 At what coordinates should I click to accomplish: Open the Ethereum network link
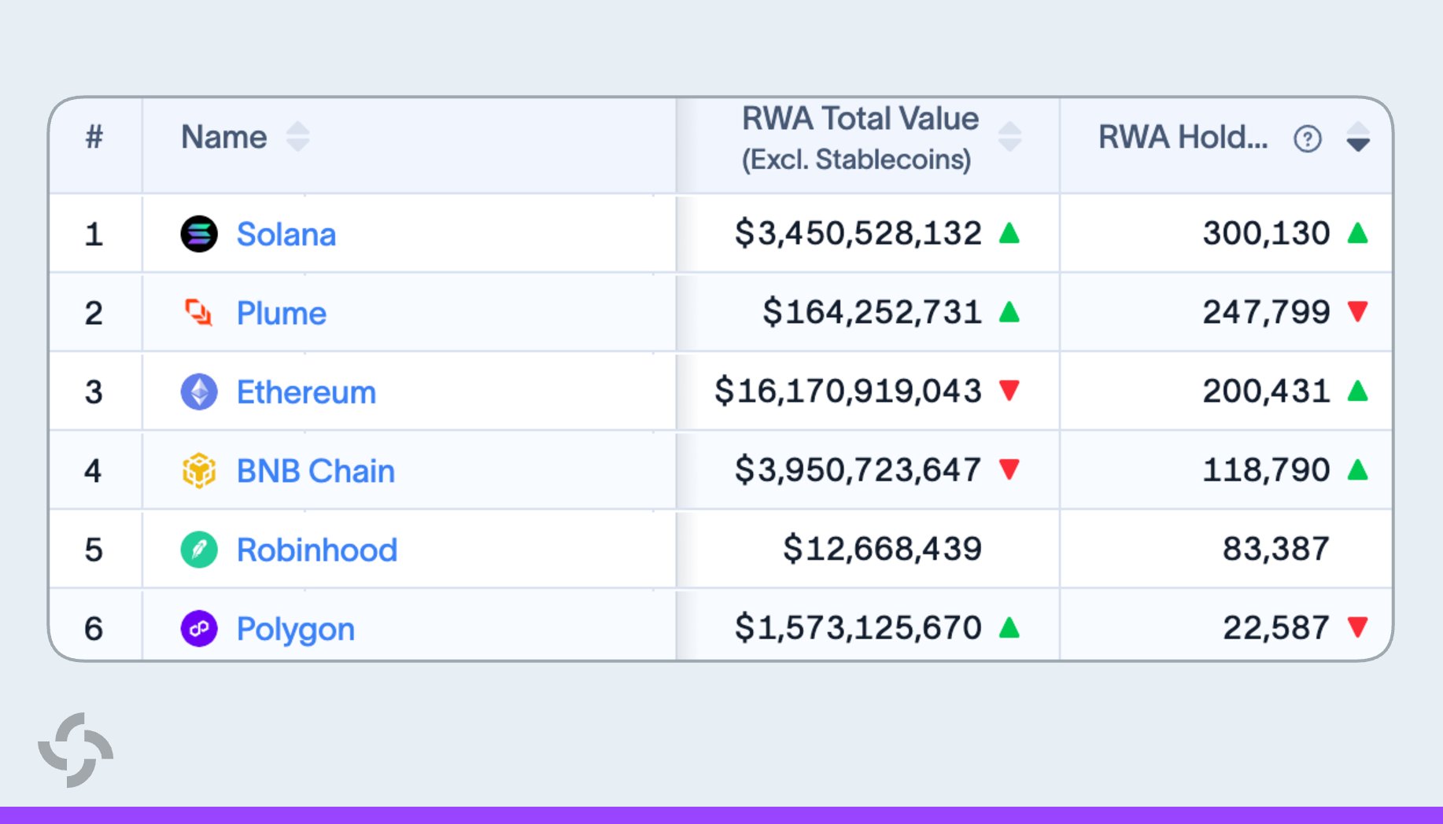coord(307,392)
